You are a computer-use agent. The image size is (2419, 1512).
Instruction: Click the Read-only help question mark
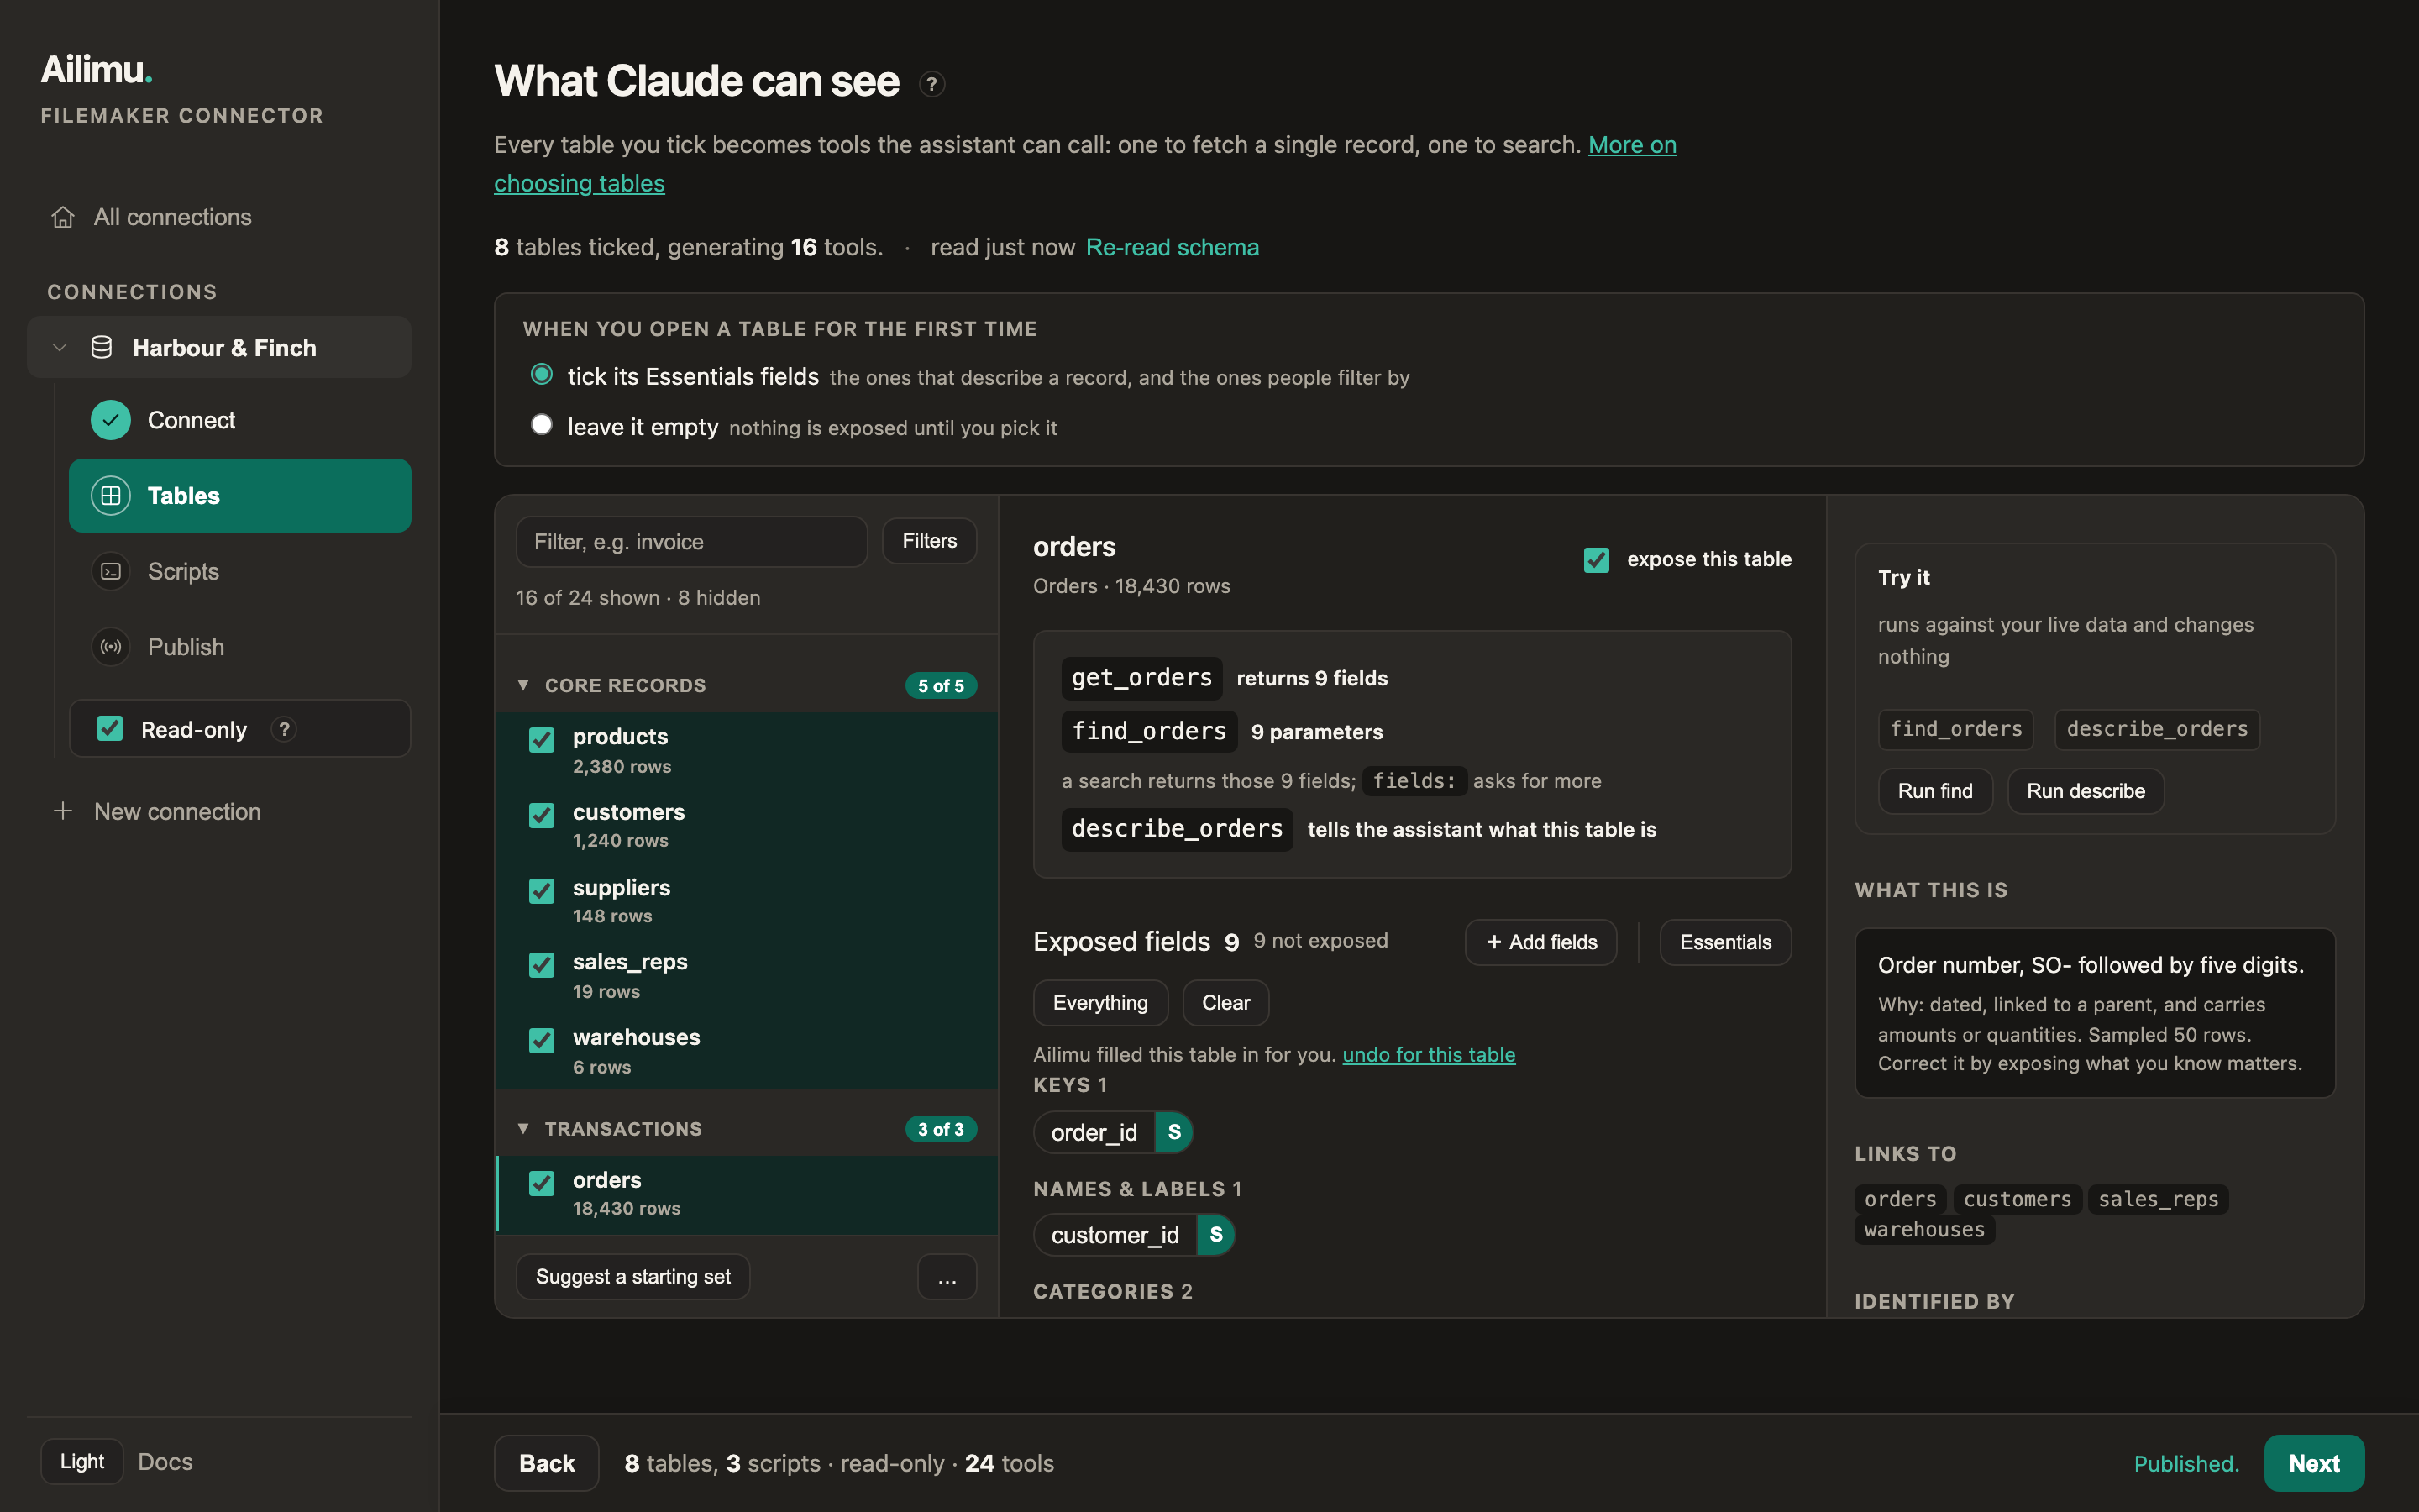(x=284, y=729)
